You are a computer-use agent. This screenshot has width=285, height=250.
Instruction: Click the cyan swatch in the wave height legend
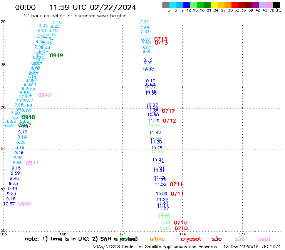173,5
